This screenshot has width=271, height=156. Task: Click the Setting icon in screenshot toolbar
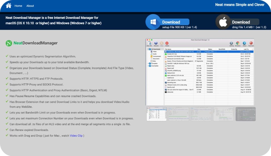pos(231,44)
